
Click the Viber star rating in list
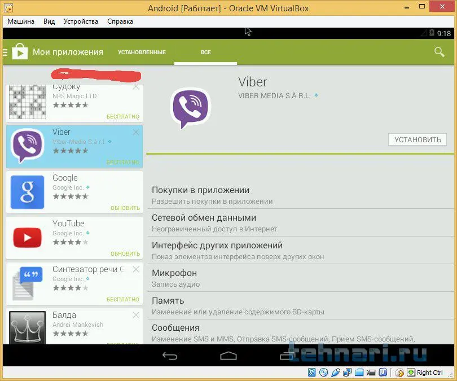coord(71,151)
